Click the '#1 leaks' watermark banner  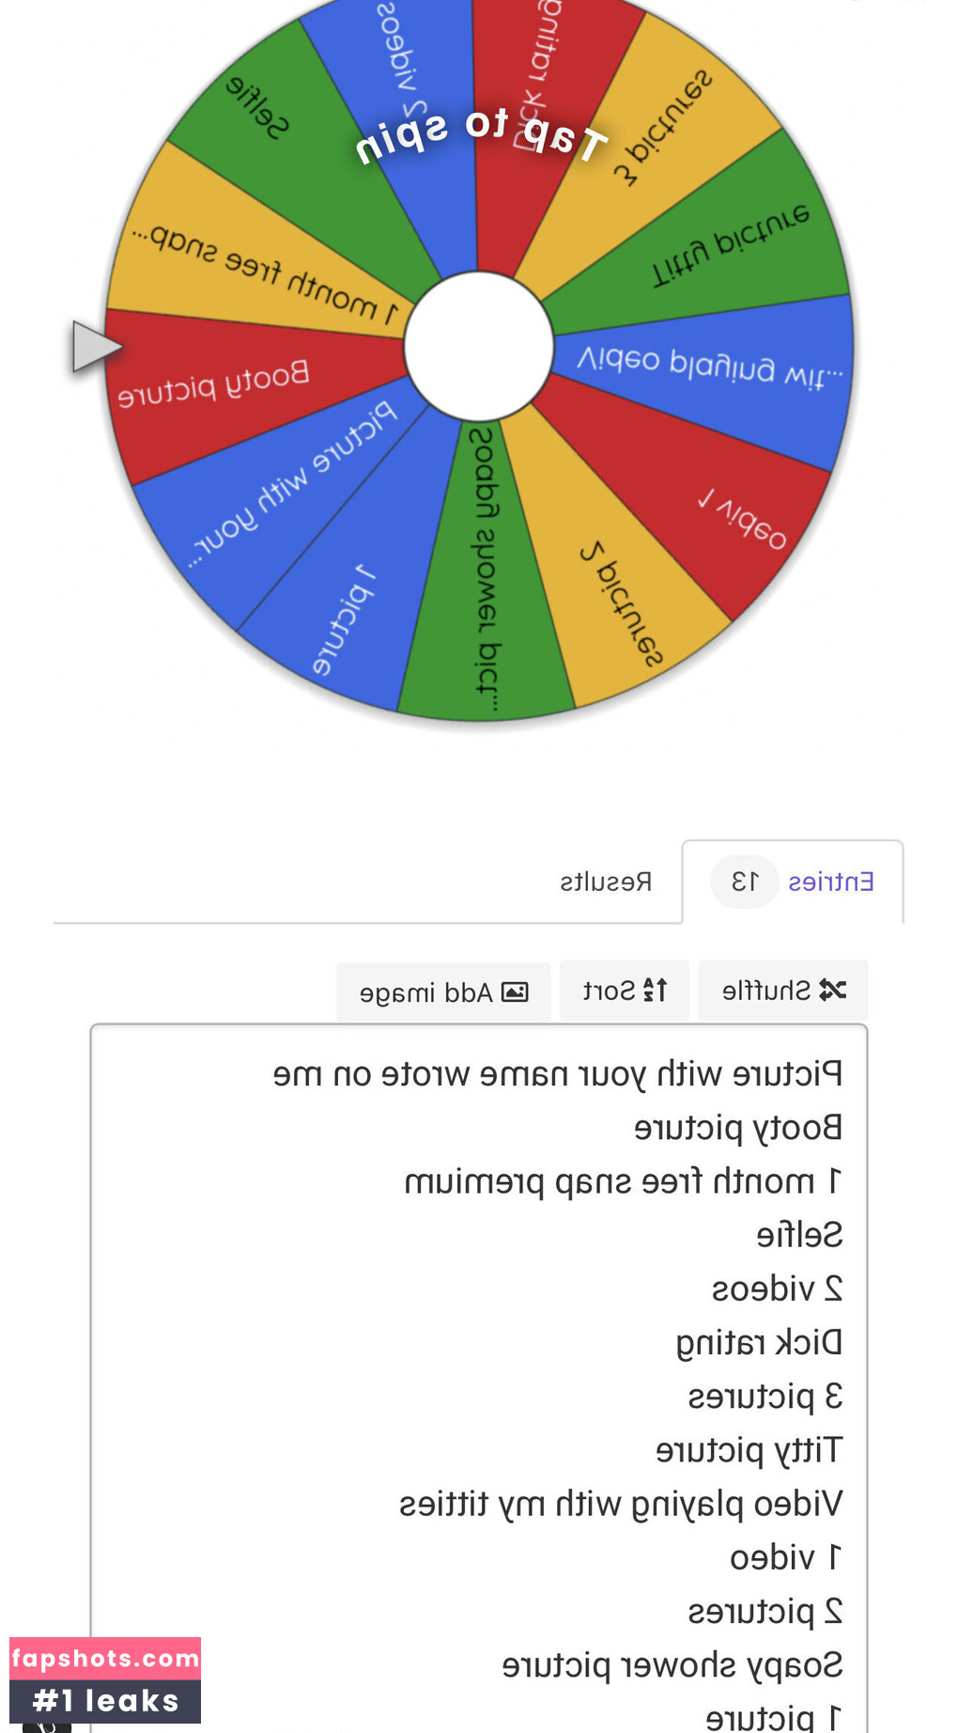coord(105,1701)
